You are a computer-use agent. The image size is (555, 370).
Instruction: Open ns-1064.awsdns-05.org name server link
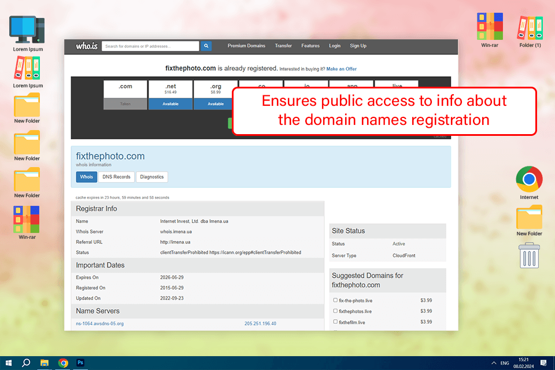[x=100, y=323]
